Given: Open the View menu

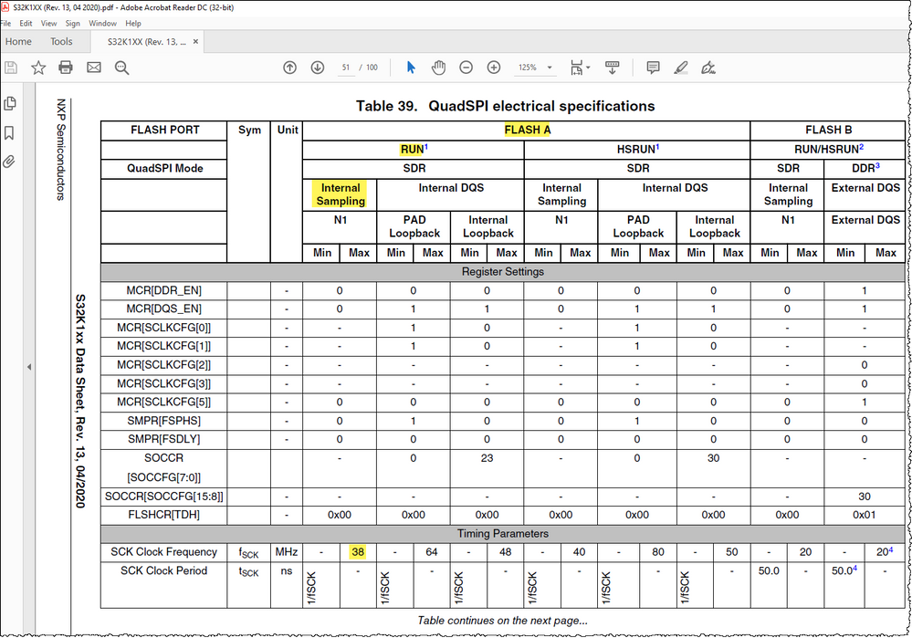Looking at the screenshot, I should click(x=49, y=23).
